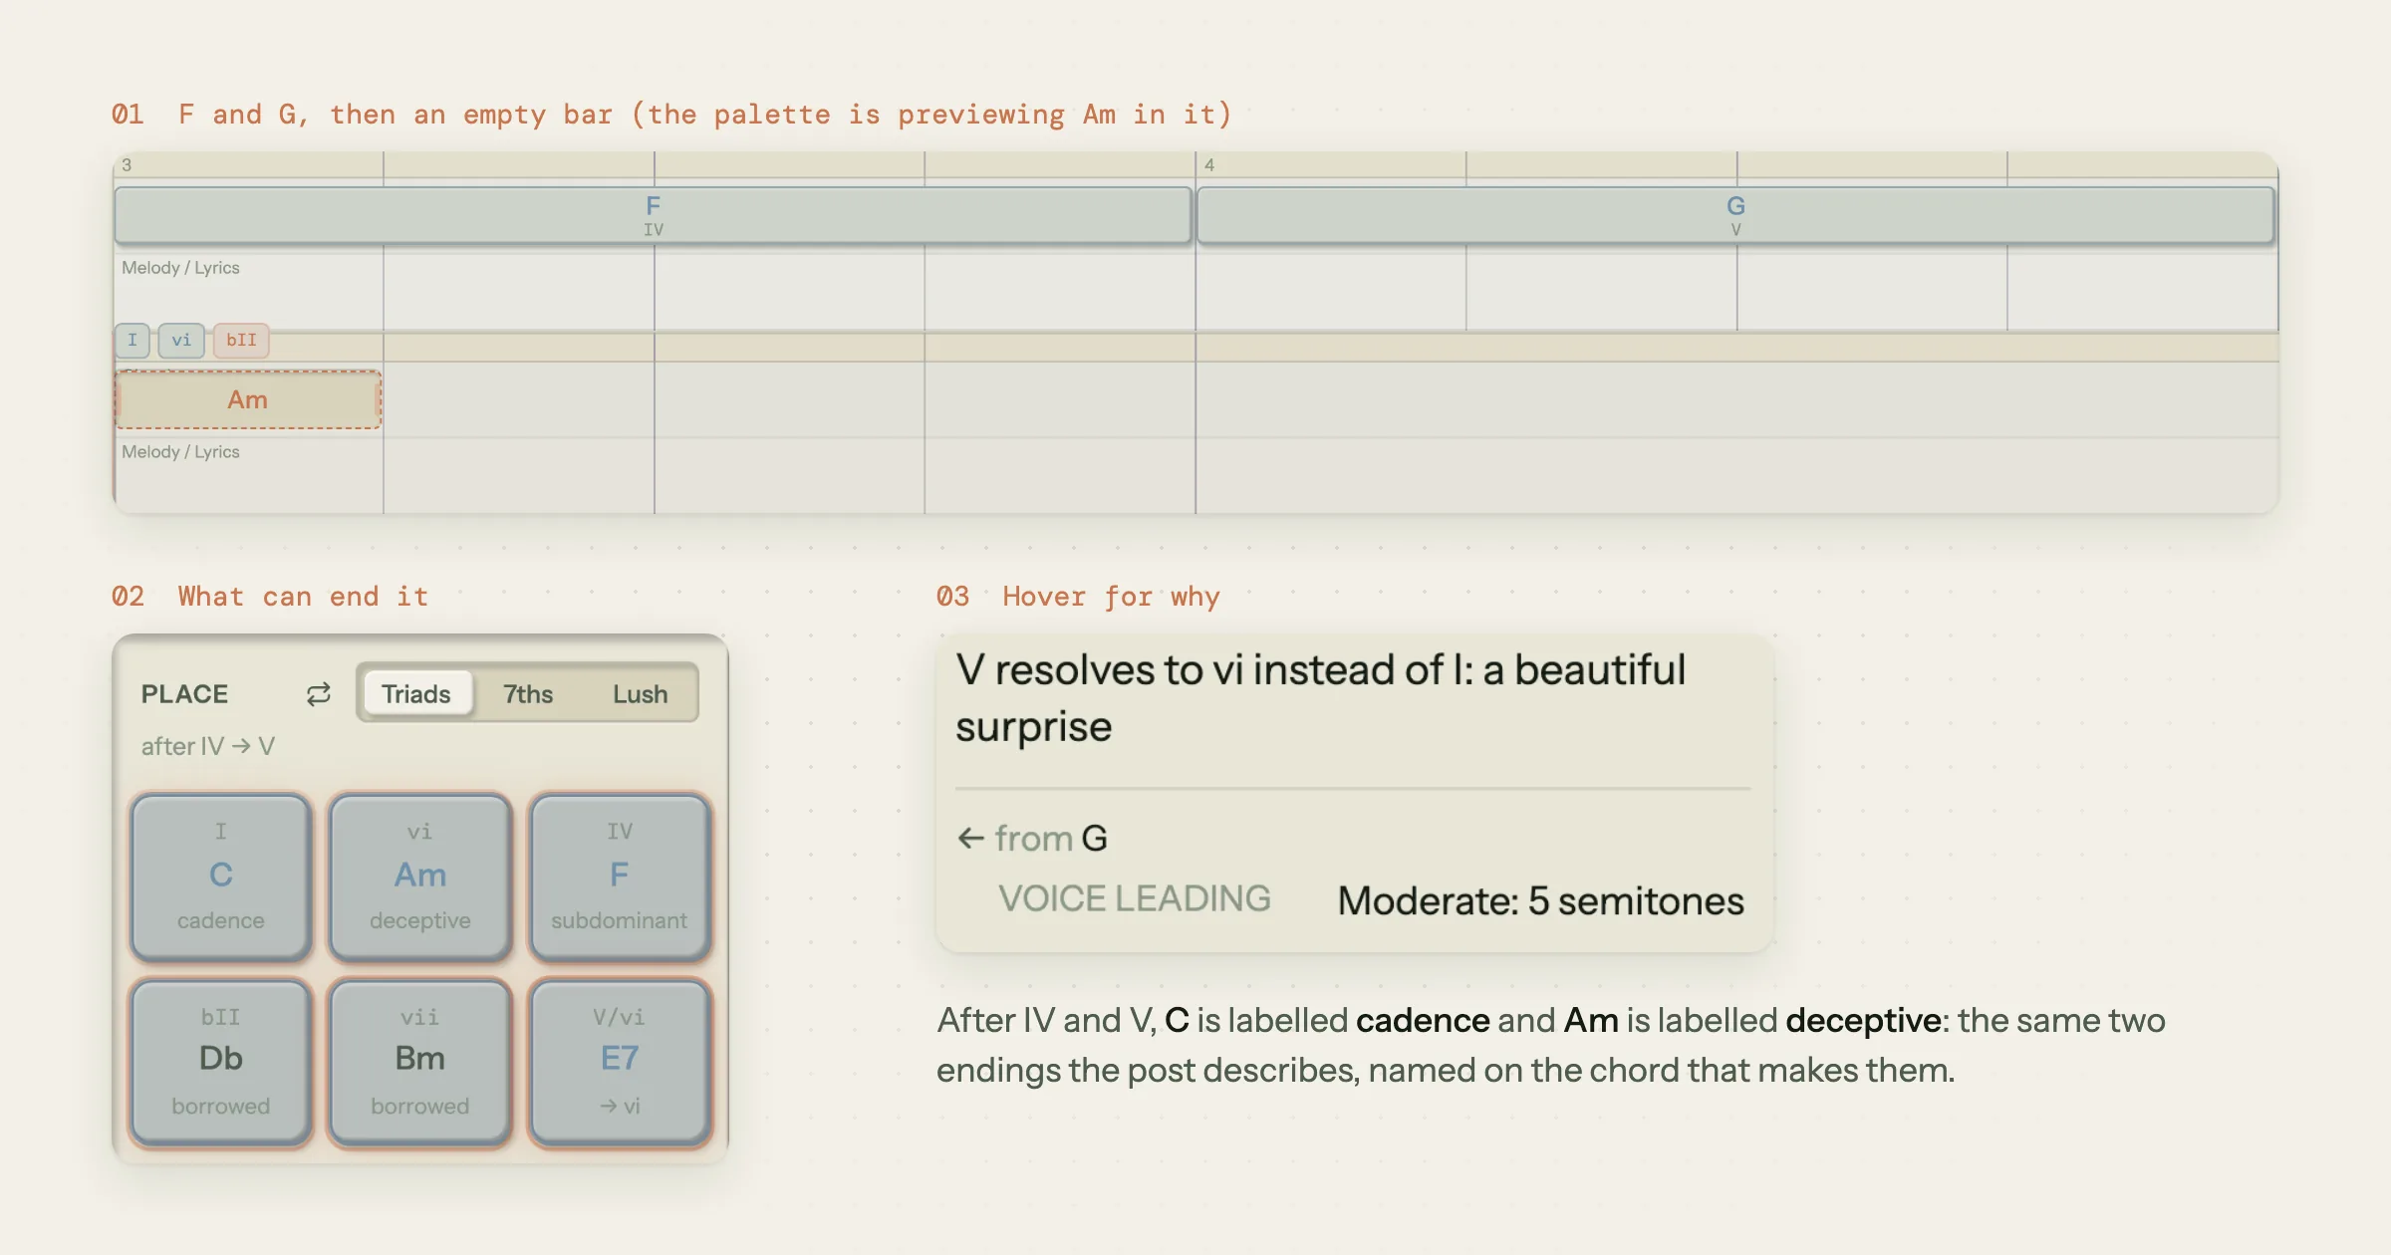Click 'Moderate: 5 semitones' value
The image size is (2391, 1255).
pyautogui.click(x=1540, y=901)
